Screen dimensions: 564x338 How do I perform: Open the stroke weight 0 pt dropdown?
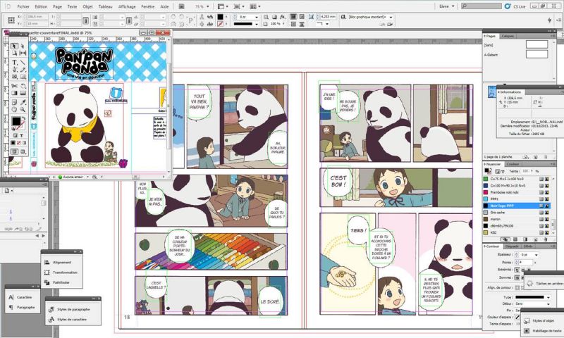(x=257, y=17)
